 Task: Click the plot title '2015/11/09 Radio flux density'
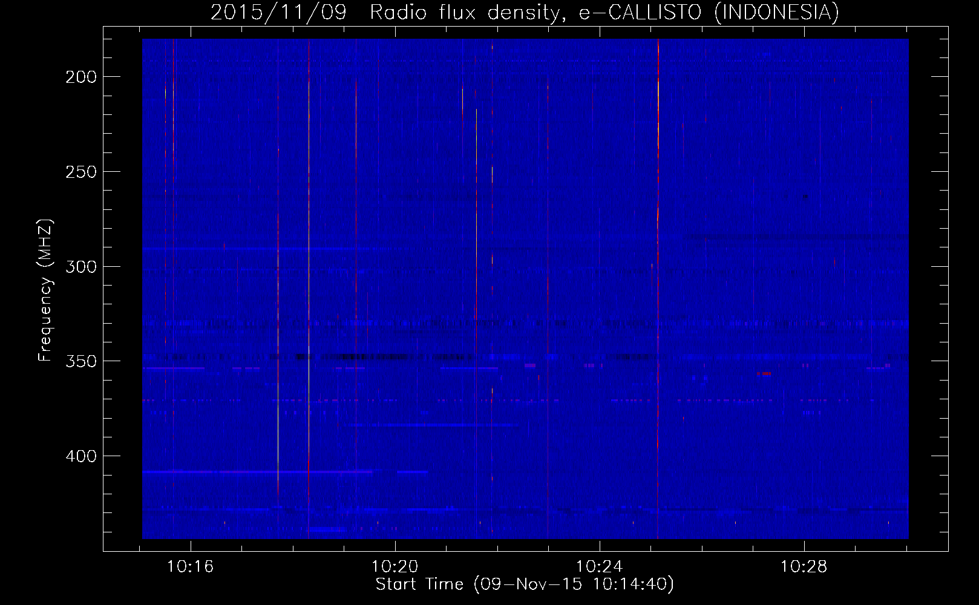(x=387, y=13)
